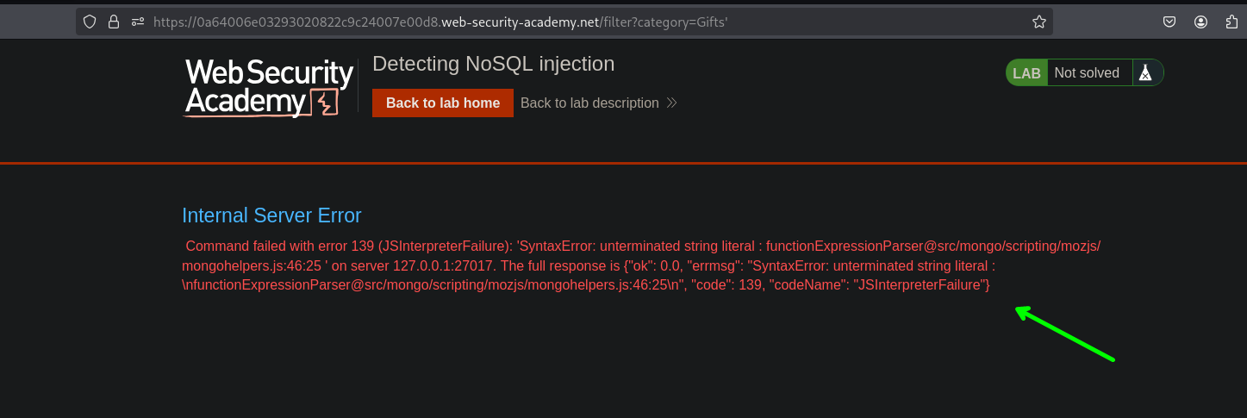Click the green arrow annotation
The image size is (1247, 418).
[1065, 334]
